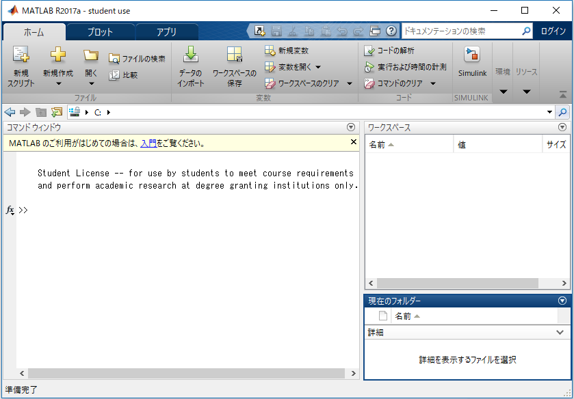Click C: in the address path
This screenshot has height=399, width=574.
(x=97, y=112)
